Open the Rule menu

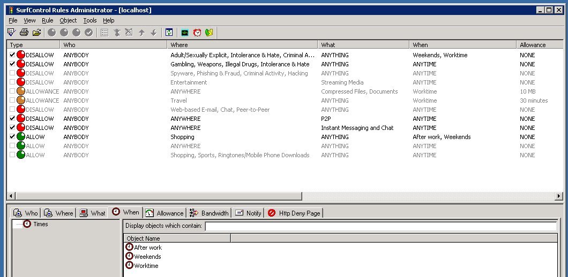point(47,20)
